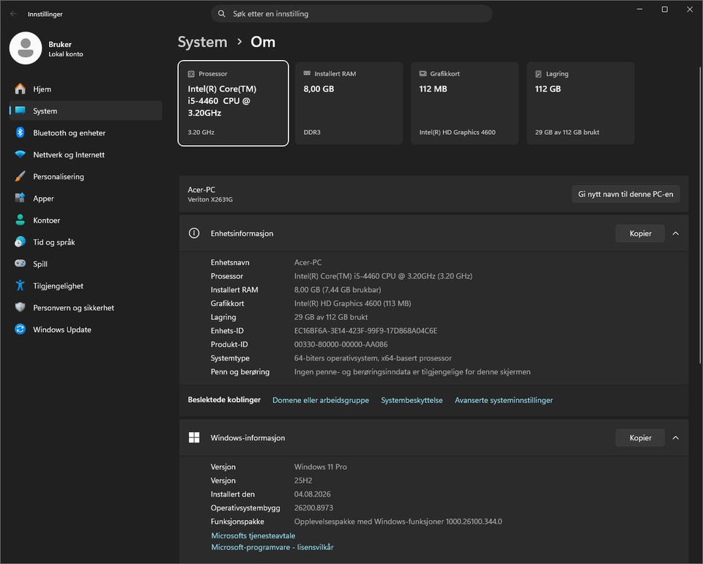Select the Grafikkort info card
Image resolution: width=703 pixels, height=564 pixels.
point(464,103)
